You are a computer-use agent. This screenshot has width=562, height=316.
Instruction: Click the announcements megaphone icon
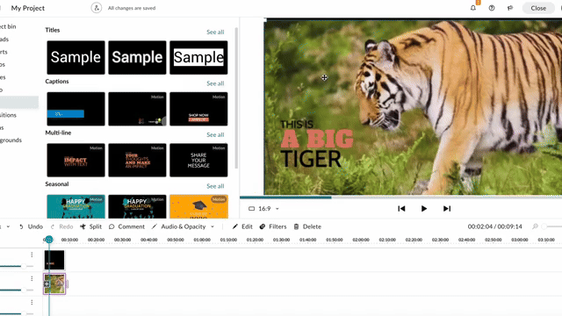(510, 8)
